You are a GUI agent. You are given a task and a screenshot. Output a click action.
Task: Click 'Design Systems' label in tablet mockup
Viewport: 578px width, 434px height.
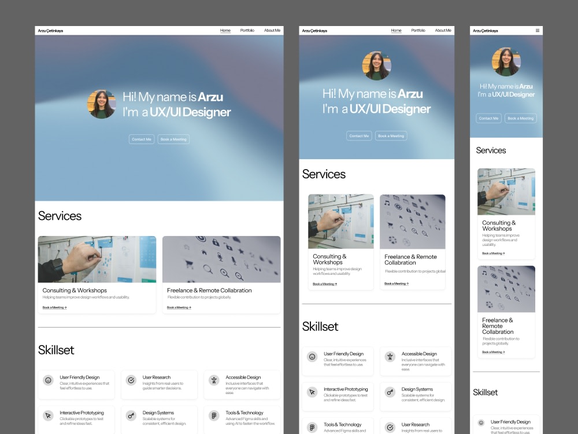tap(417, 389)
